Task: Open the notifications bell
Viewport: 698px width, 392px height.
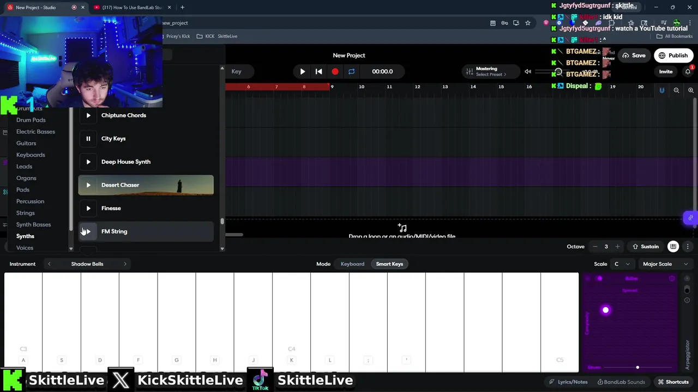Action: tap(688, 71)
